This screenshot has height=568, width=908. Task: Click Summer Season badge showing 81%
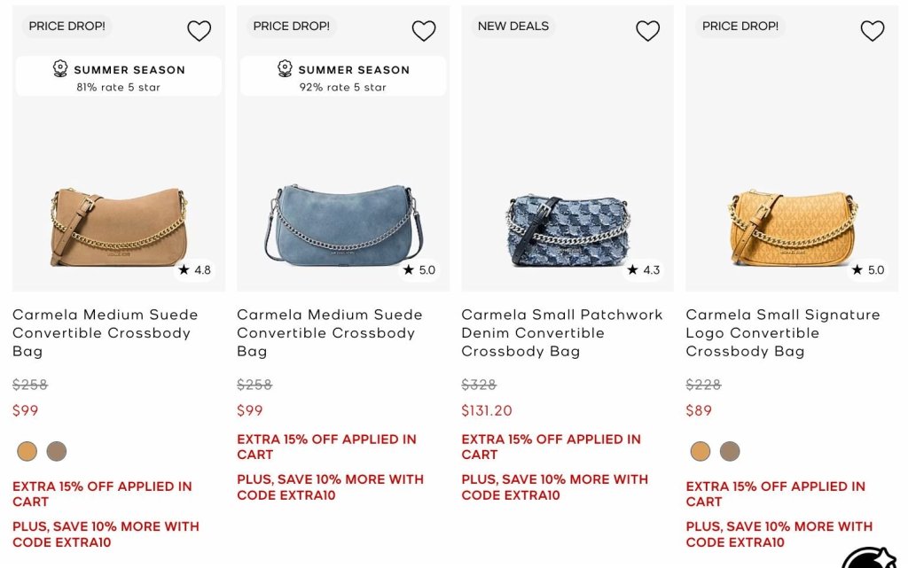click(x=119, y=76)
